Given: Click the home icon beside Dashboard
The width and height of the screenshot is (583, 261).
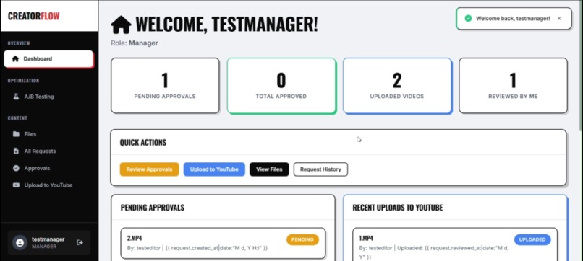Looking at the screenshot, I should coord(15,58).
